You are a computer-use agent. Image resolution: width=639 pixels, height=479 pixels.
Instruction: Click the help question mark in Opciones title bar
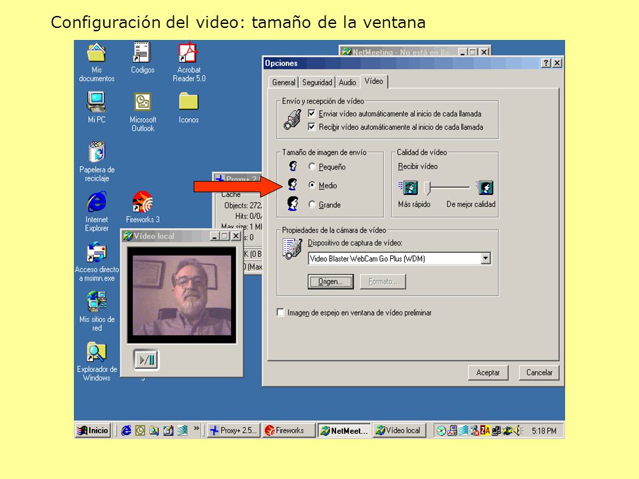tap(546, 63)
